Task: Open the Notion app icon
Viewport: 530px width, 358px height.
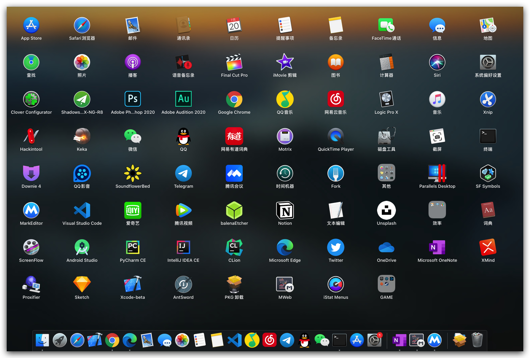Action: pyautogui.click(x=285, y=211)
